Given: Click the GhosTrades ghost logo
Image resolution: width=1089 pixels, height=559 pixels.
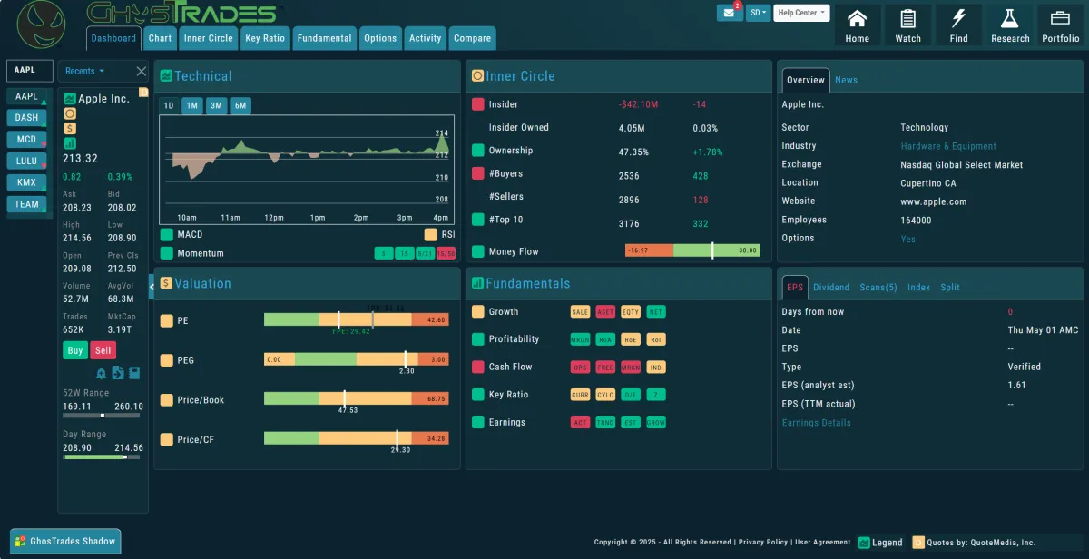Looking at the screenshot, I should (x=42, y=25).
